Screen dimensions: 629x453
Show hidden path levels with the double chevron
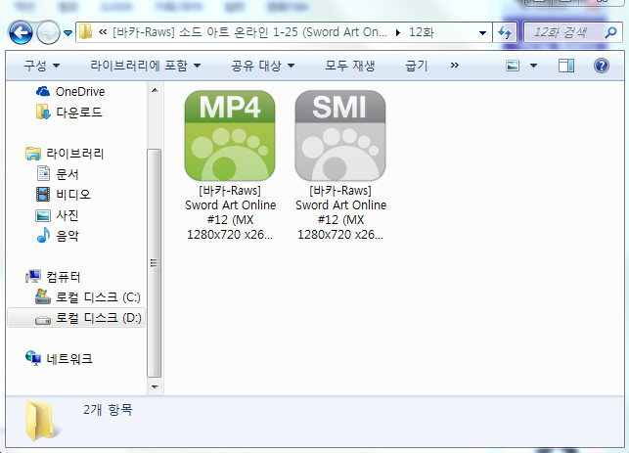[103, 32]
